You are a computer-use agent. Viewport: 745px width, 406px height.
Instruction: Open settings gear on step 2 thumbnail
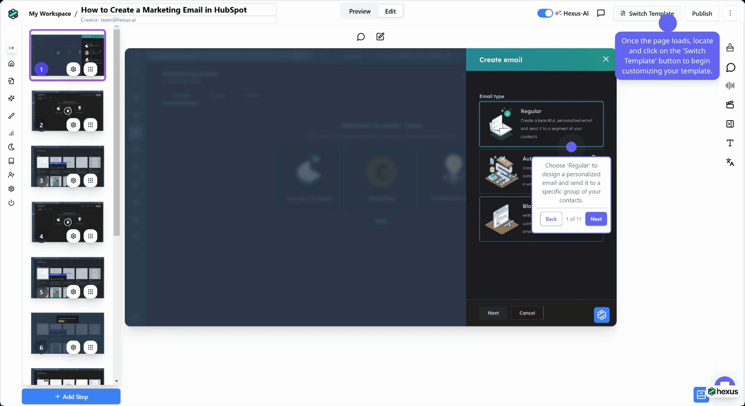(x=73, y=125)
